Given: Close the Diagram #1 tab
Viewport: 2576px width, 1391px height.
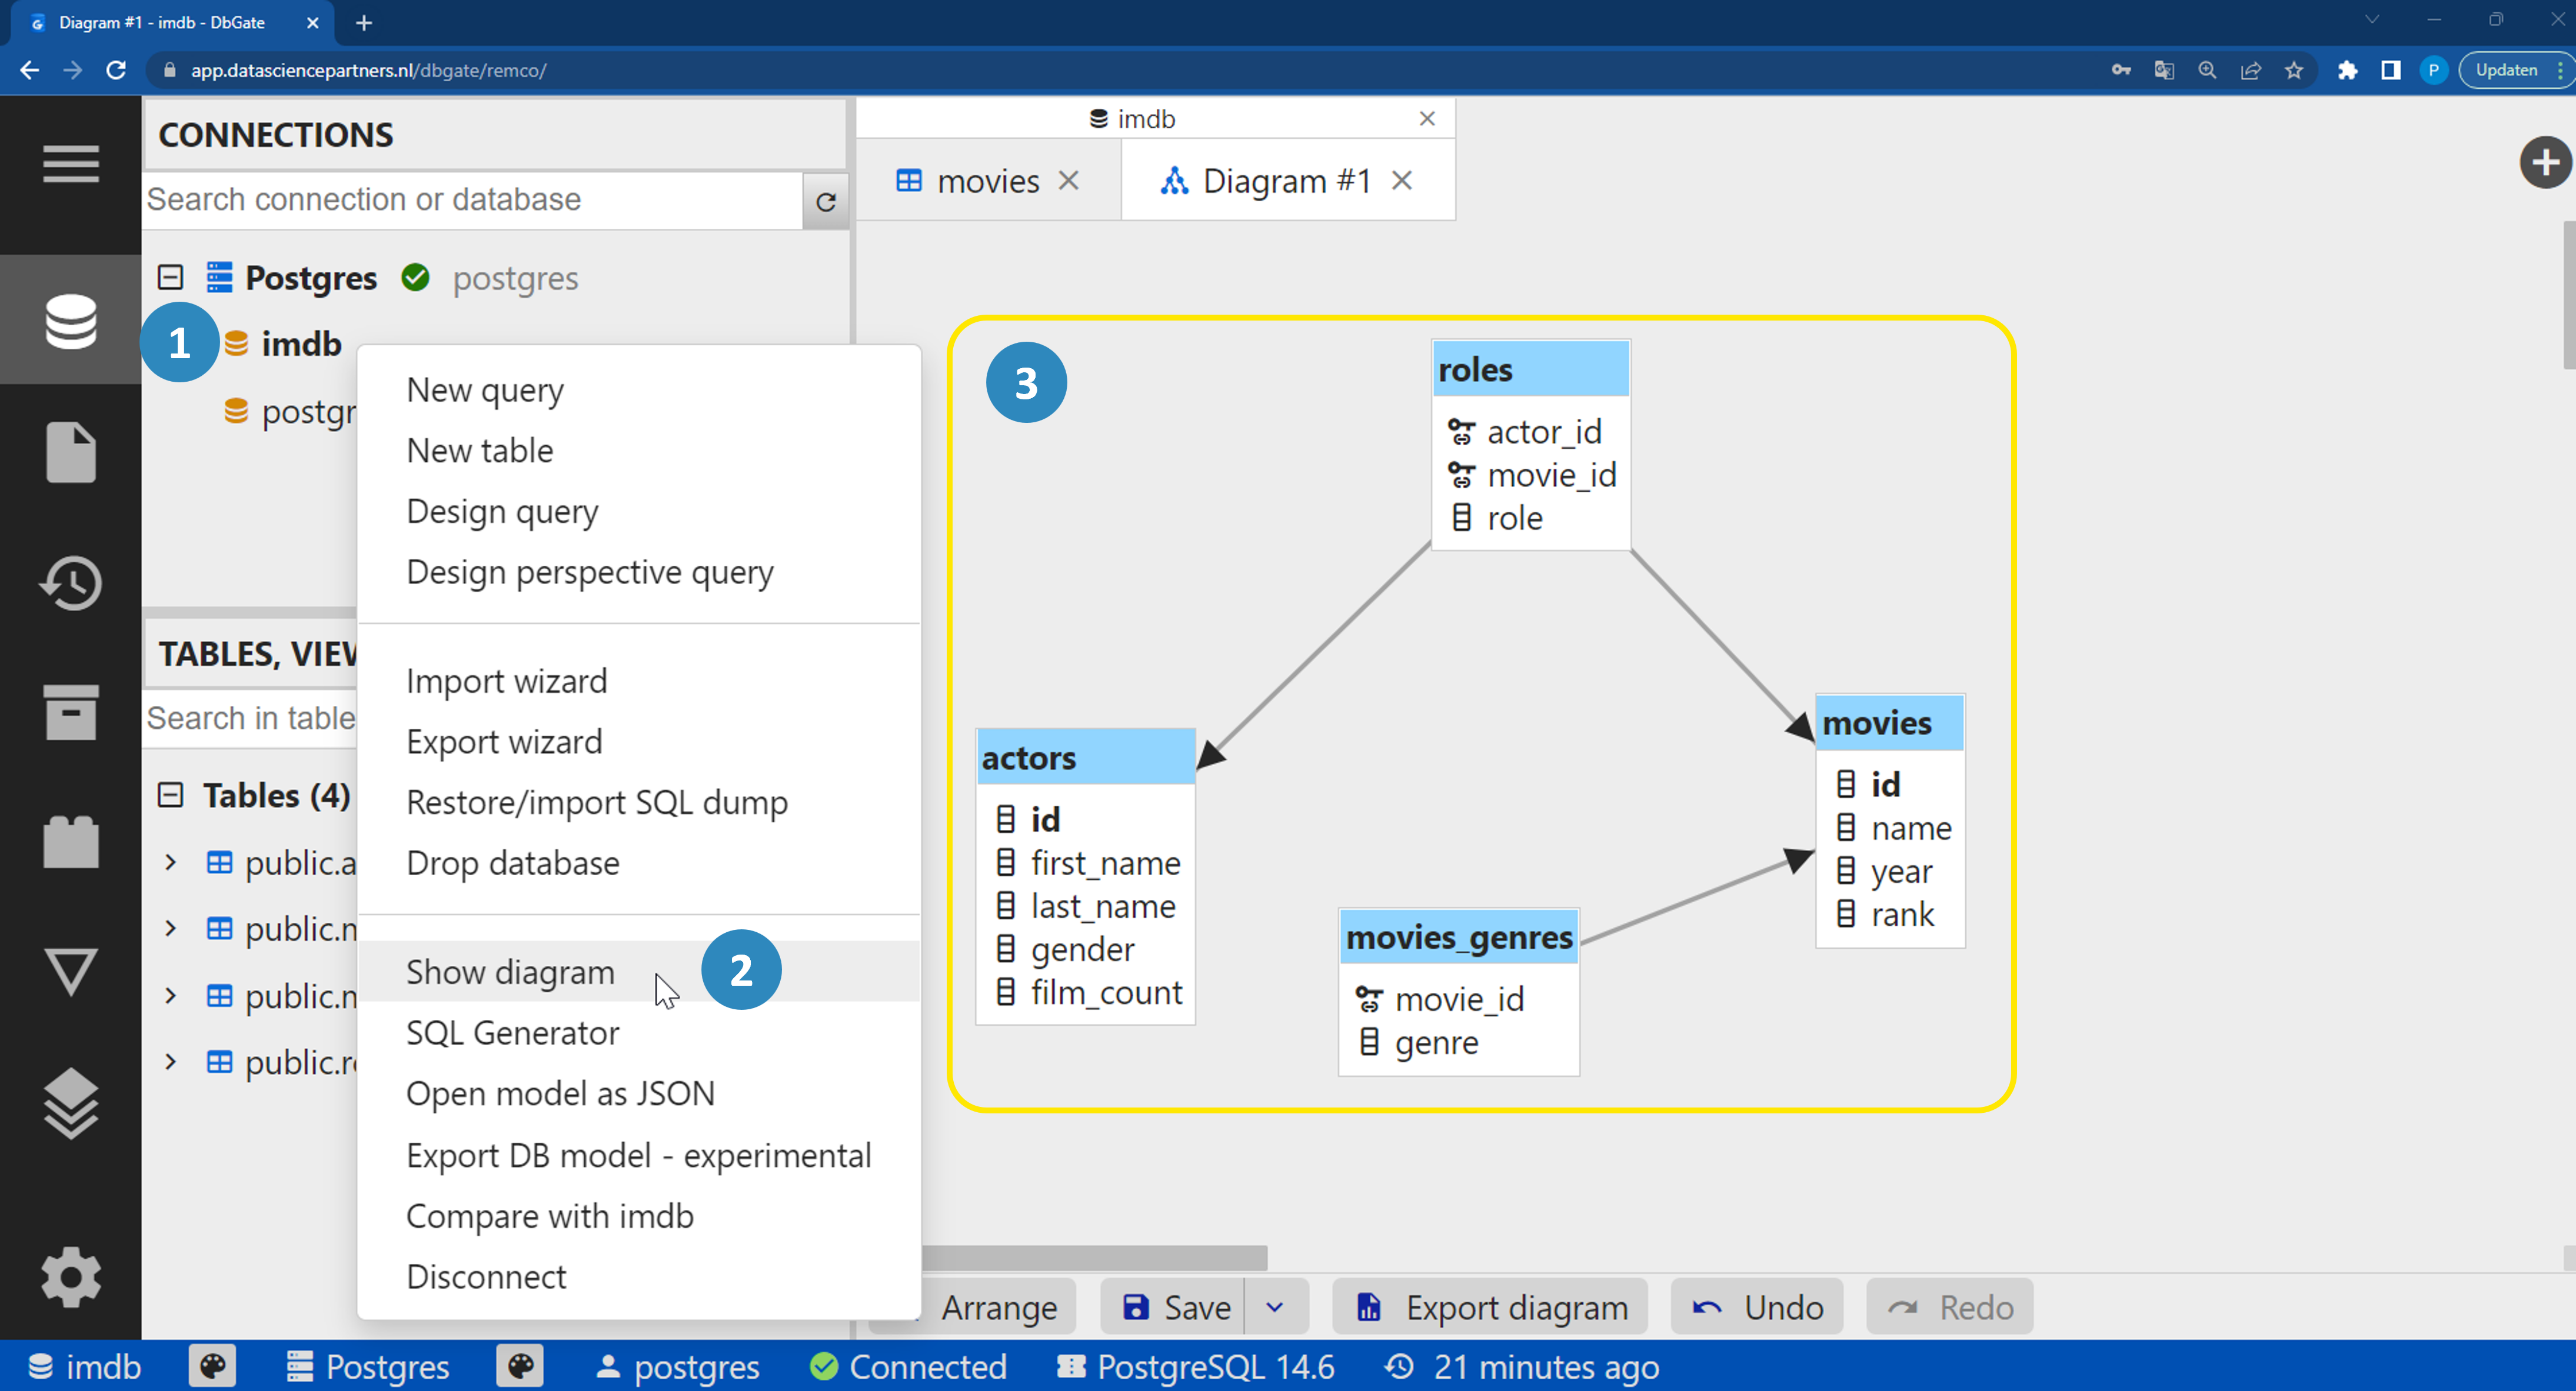Looking at the screenshot, I should point(1402,181).
